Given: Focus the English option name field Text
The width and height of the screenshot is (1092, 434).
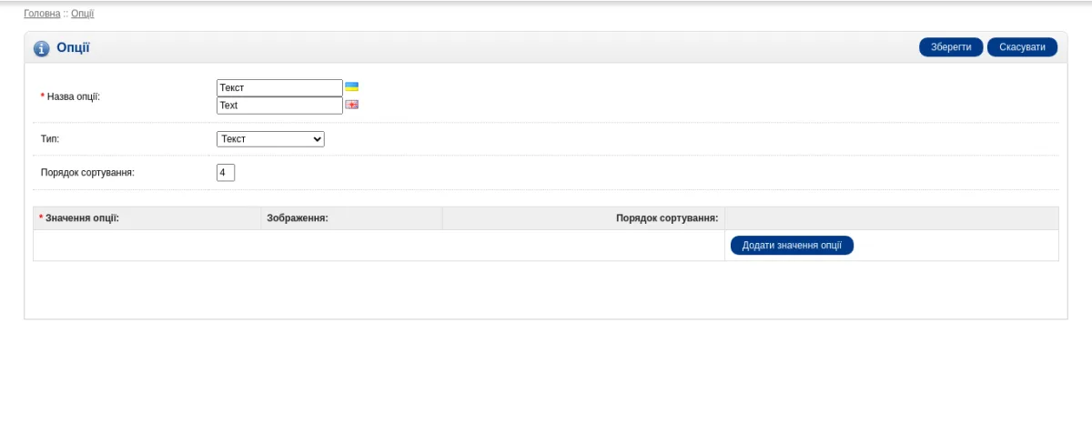Looking at the screenshot, I should pos(279,106).
